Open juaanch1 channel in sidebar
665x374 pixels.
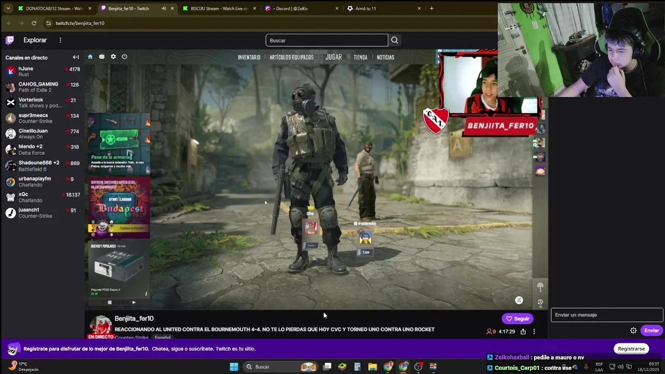click(43, 212)
